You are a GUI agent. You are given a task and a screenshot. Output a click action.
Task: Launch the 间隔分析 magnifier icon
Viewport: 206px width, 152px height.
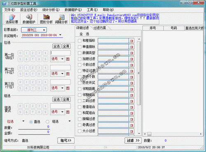point(61,19)
